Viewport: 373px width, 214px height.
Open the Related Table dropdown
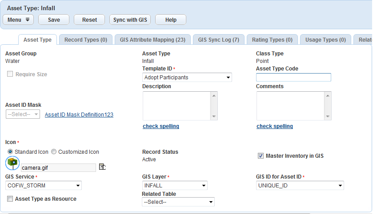point(178,202)
